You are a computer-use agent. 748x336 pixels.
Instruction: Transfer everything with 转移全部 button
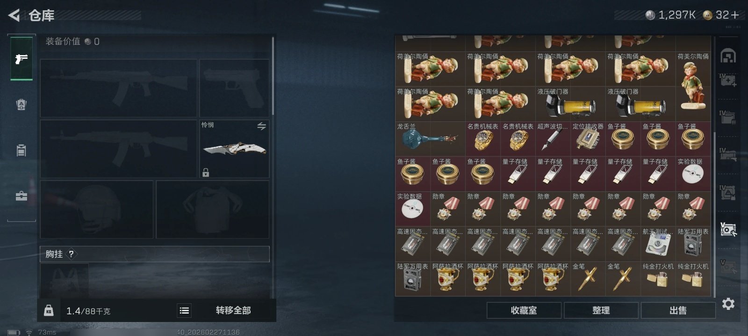click(233, 310)
